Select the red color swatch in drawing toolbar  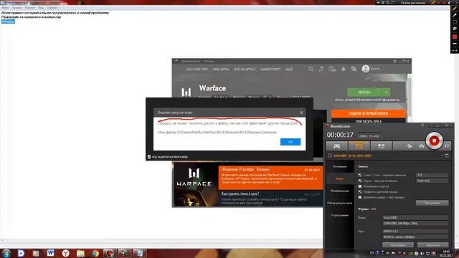coord(454,37)
